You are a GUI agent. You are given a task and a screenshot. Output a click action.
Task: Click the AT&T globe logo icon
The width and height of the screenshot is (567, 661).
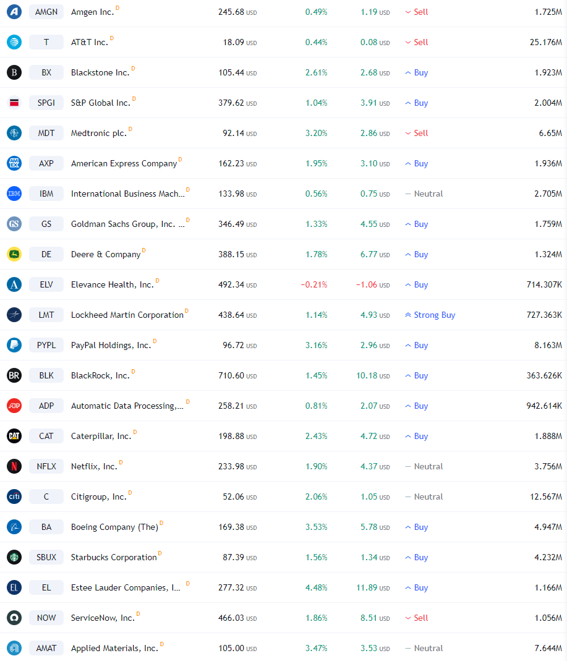click(14, 42)
